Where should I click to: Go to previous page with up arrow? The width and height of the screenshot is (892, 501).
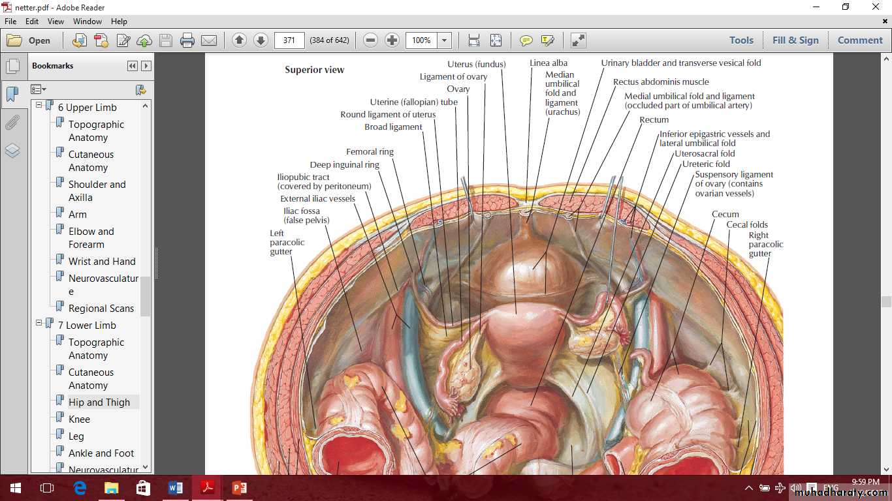click(239, 40)
